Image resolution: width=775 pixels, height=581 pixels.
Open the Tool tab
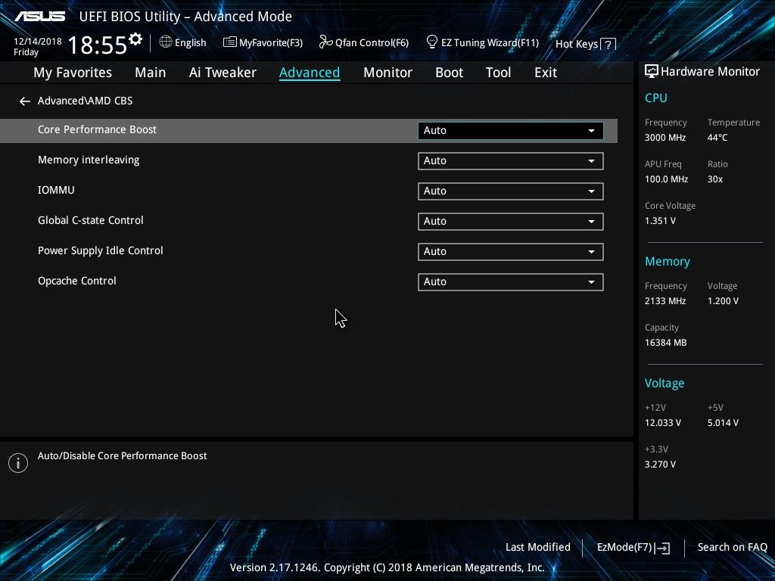point(498,73)
